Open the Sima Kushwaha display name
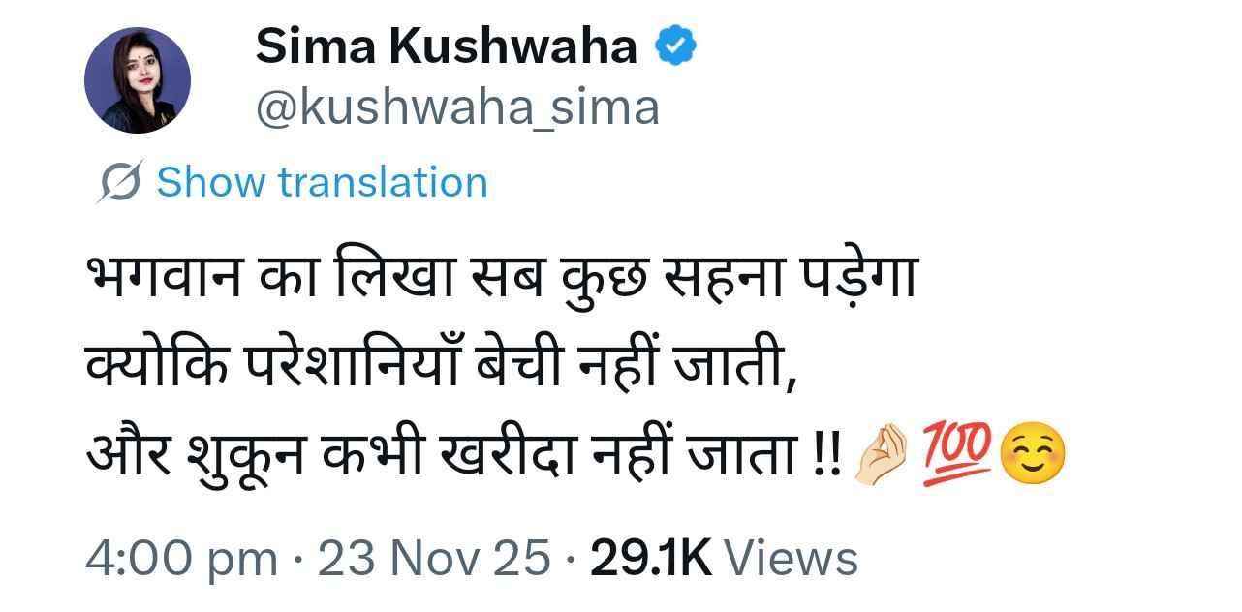The image size is (1242, 612). pos(447,46)
